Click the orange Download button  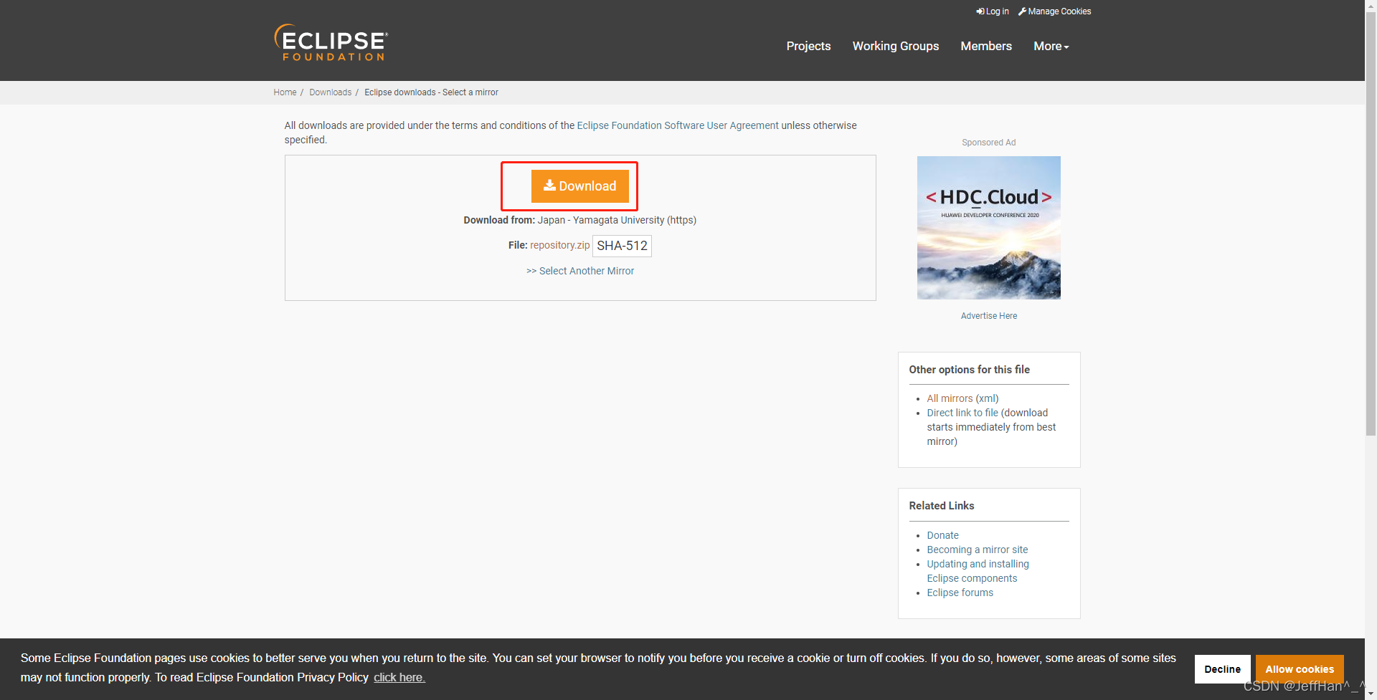click(x=580, y=186)
